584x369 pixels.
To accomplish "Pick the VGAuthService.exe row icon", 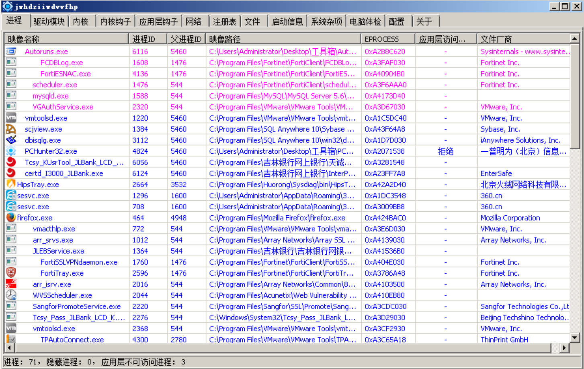I will (11, 107).
